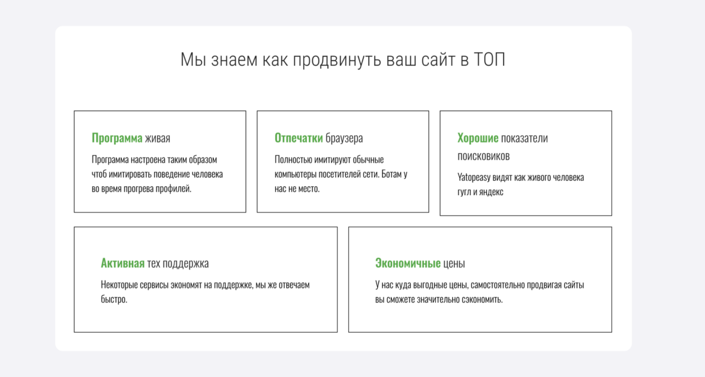
Task: Click the text about Ботам у нас не место
Action: click(x=341, y=174)
